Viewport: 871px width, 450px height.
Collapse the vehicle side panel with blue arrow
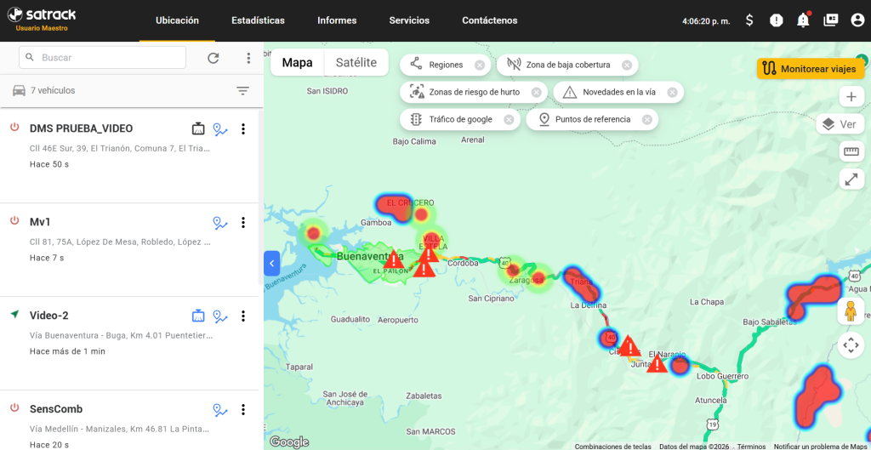(271, 263)
